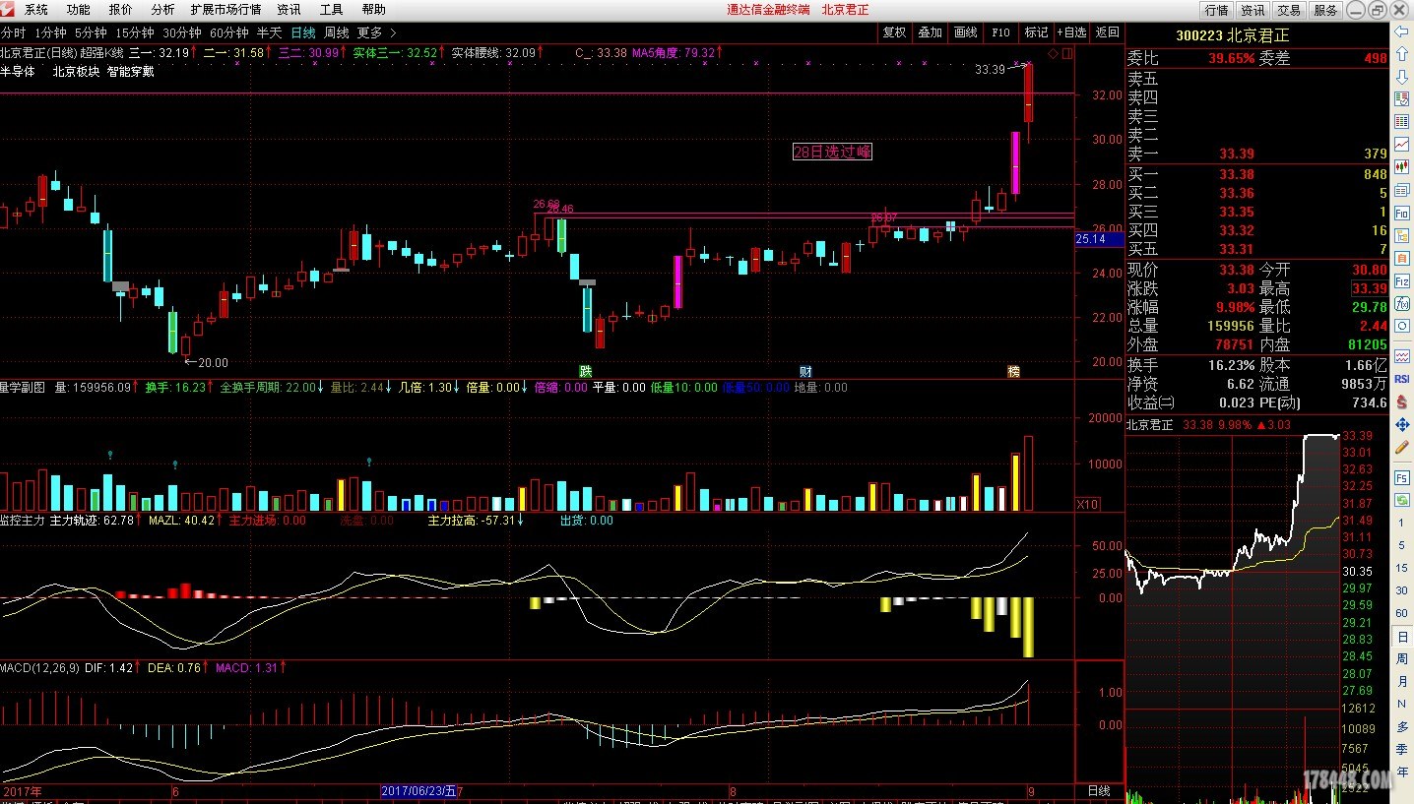The width and height of the screenshot is (1414, 804).
Task: Click the 画线 draw line button
Action: (x=966, y=32)
